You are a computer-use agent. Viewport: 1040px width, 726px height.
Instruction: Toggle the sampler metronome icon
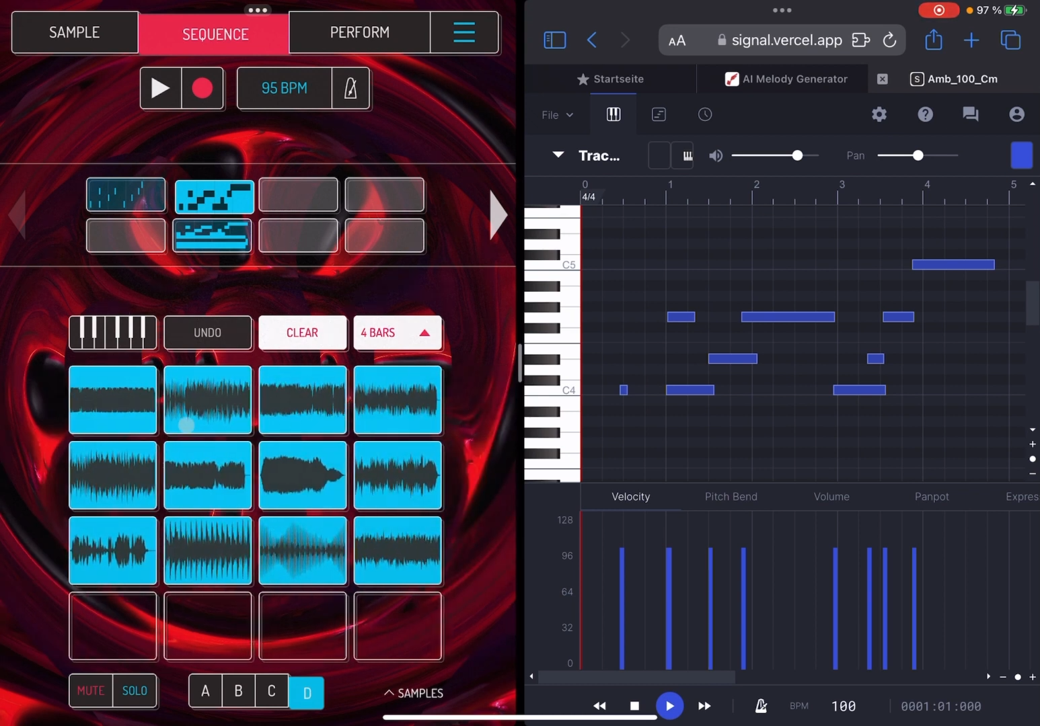(x=350, y=88)
